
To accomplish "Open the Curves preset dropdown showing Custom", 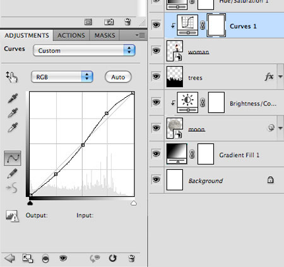I will click(84, 50).
